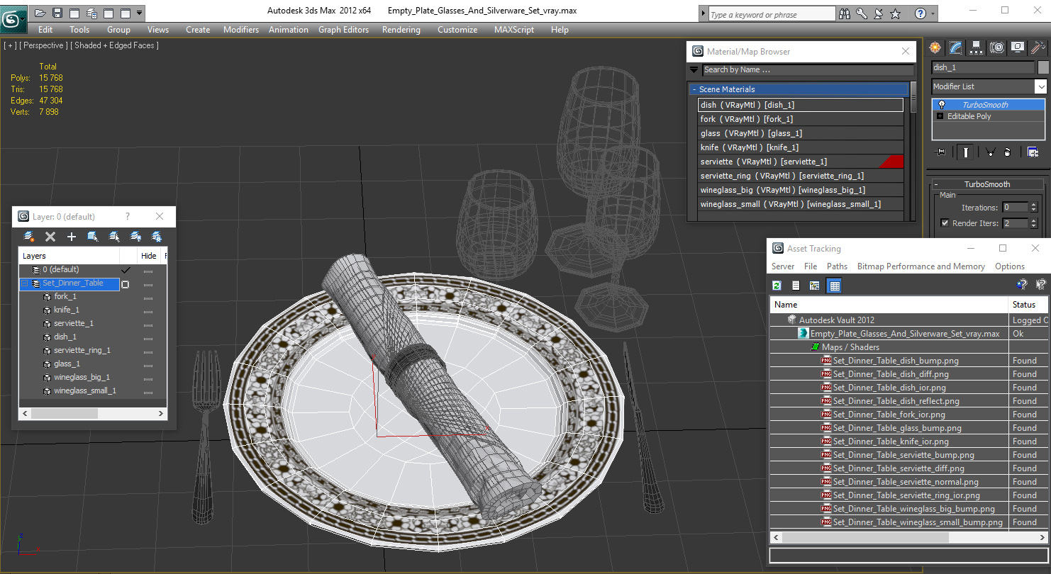This screenshot has width=1051, height=574.
Task: Click Refresh icon in Asset Tracking toolbar
Action: (777, 285)
